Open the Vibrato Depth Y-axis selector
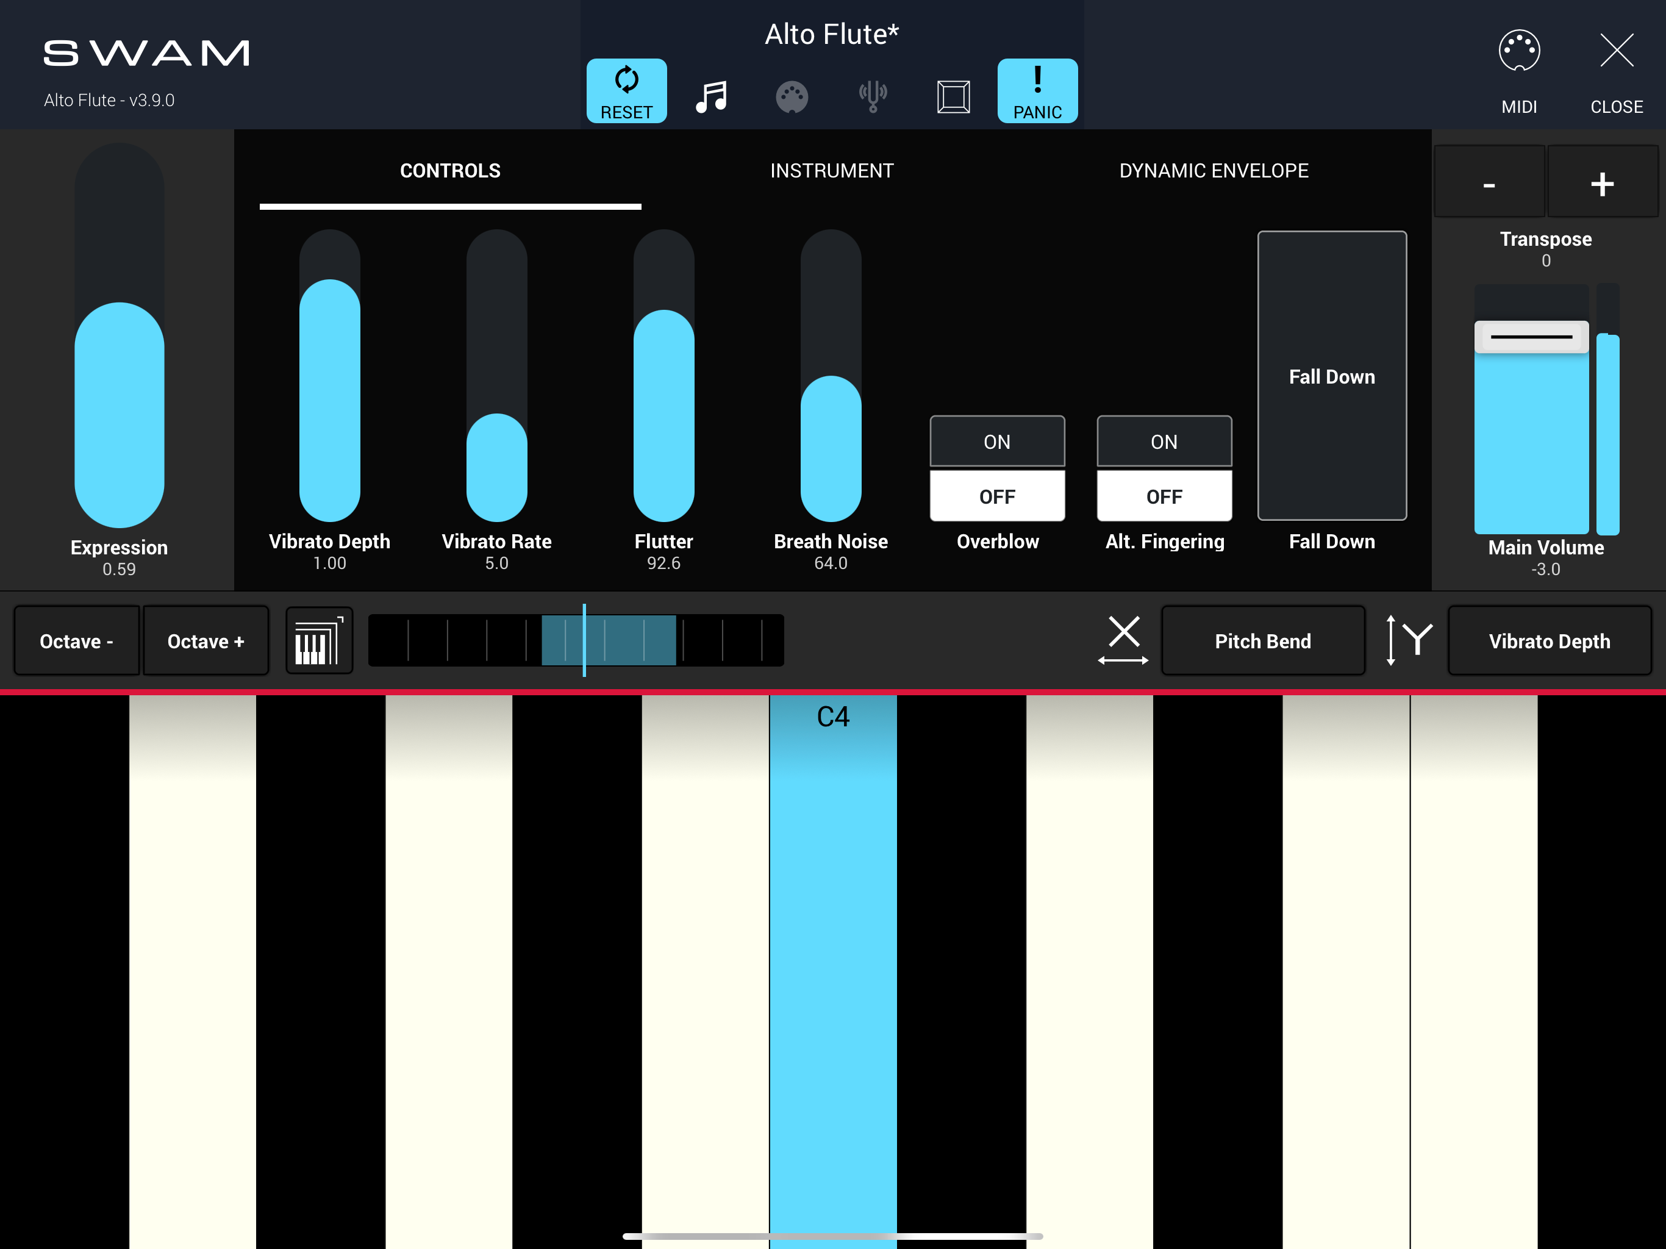Screen dimensions: 1666x1249 pos(1550,641)
